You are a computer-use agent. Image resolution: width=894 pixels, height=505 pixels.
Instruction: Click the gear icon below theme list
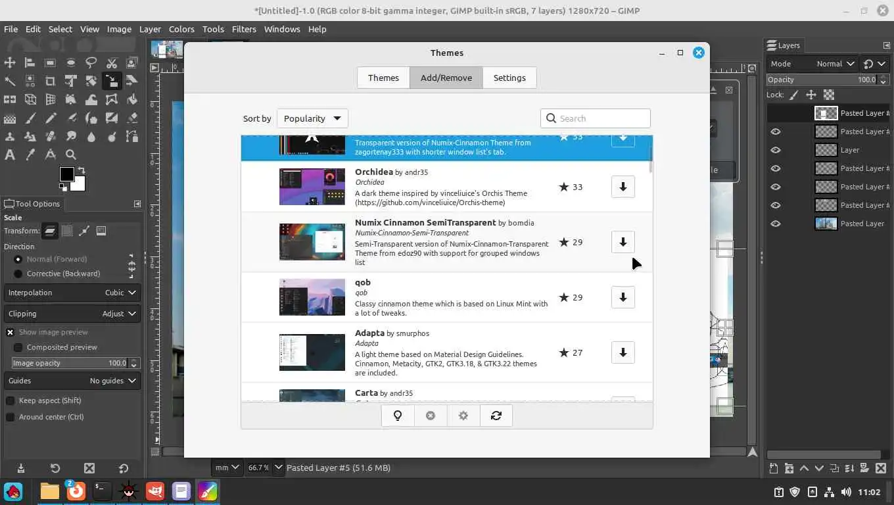pyautogui.click(x=463, y=416)
